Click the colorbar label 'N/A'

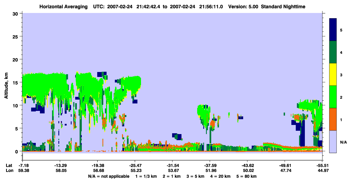(343, 142)
